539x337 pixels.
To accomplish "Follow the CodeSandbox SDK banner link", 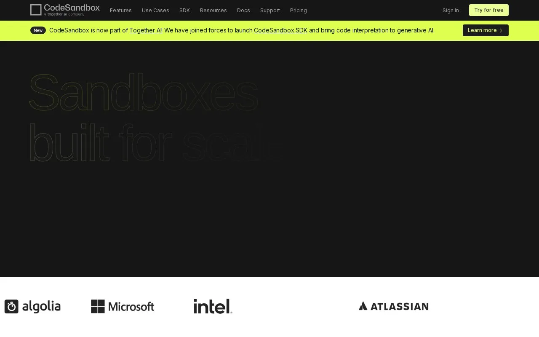I will [280, 30].
